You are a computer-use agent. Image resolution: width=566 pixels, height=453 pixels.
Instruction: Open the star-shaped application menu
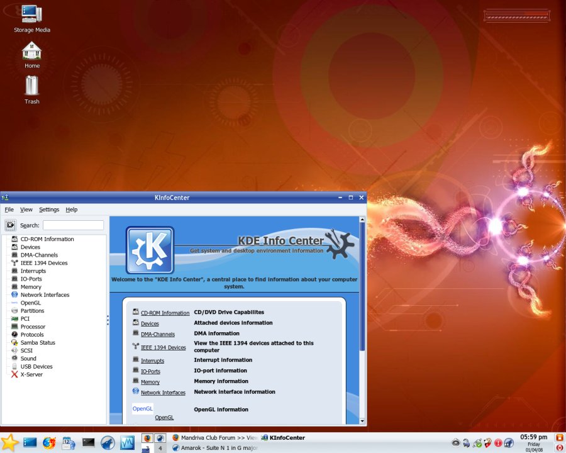[9, 442]
